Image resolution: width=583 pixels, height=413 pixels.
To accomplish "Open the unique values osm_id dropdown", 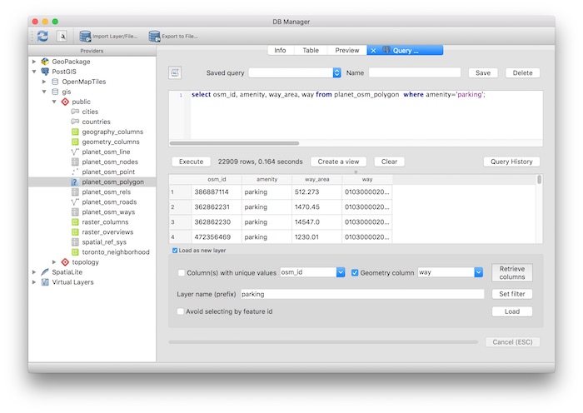I will (341, 272).
